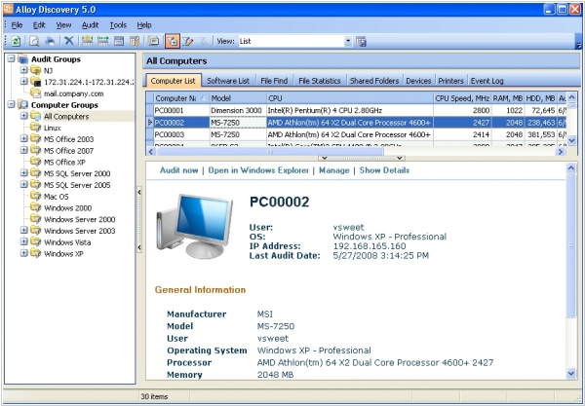Click the Print toolbar icon

pos(50,41)
